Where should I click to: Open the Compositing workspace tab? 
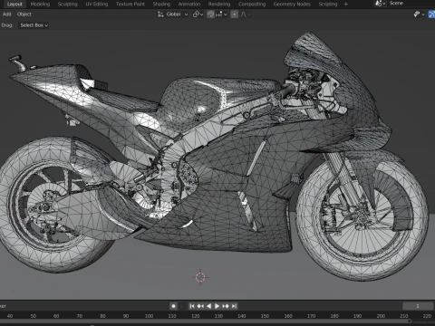[x=252, y=4]
